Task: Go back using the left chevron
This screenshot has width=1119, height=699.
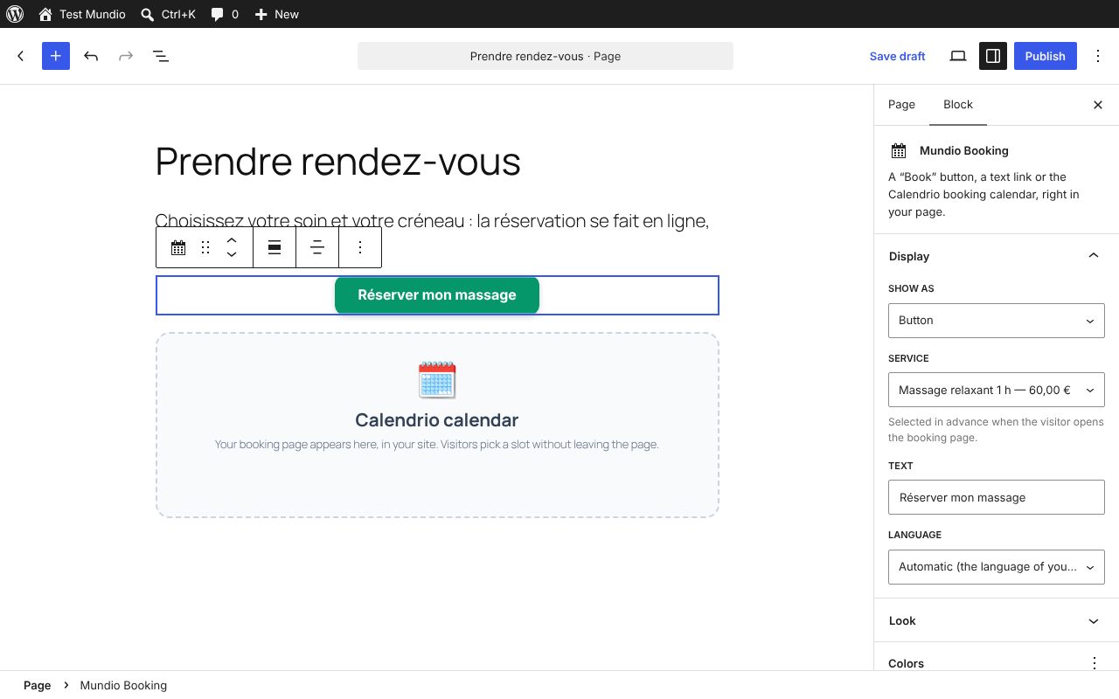Action: 21,56
